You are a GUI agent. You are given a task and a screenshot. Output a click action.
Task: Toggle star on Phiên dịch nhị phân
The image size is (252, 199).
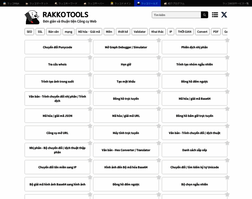pyautogui.click(x=227, y=40)
